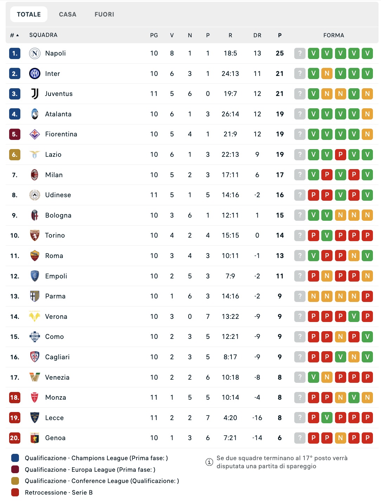Click Monza's red position 18 badge

coord(15,398)
